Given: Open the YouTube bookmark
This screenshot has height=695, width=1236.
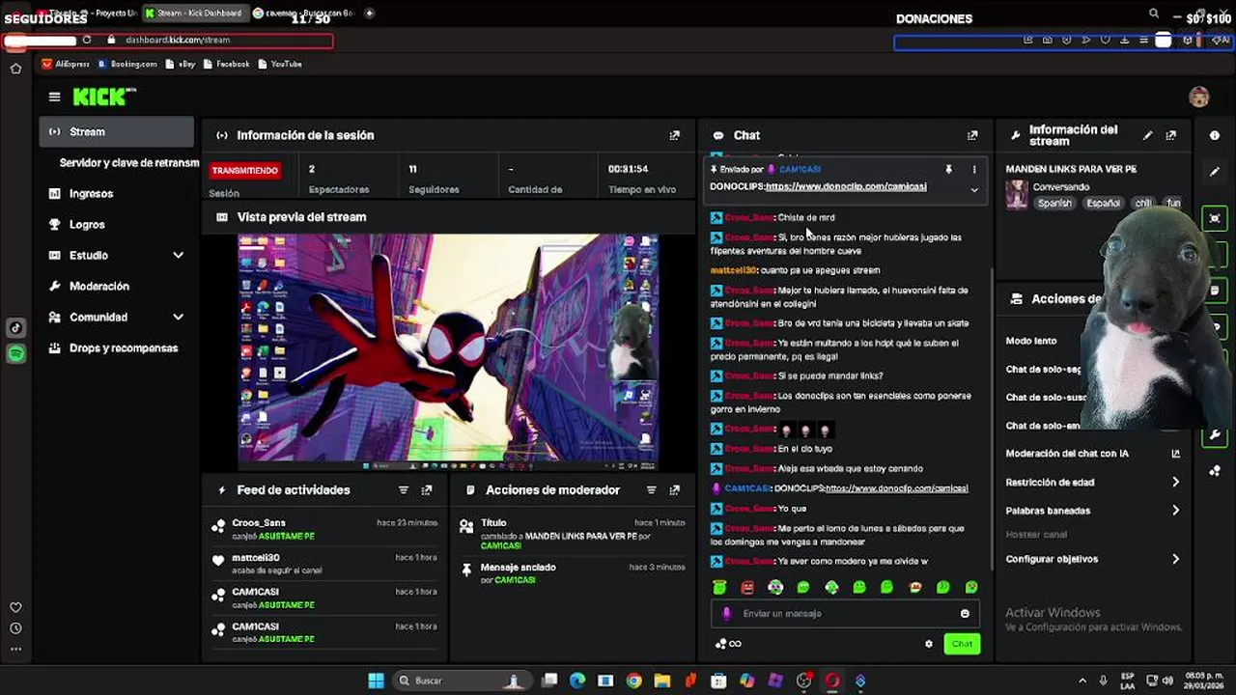Looking at the screenshot, I should coord(280,64).
